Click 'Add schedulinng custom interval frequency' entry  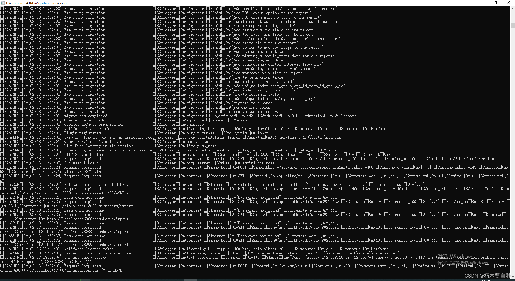278,64
